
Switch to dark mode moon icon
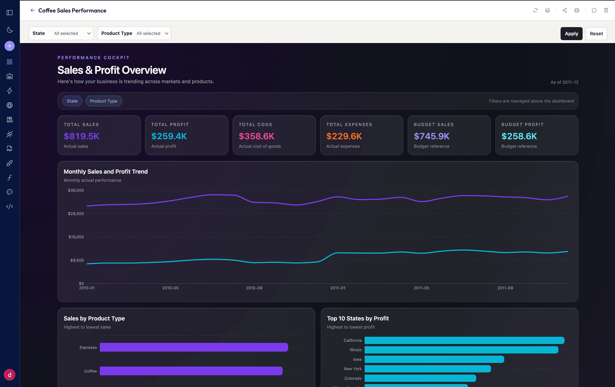click(10, 30)
